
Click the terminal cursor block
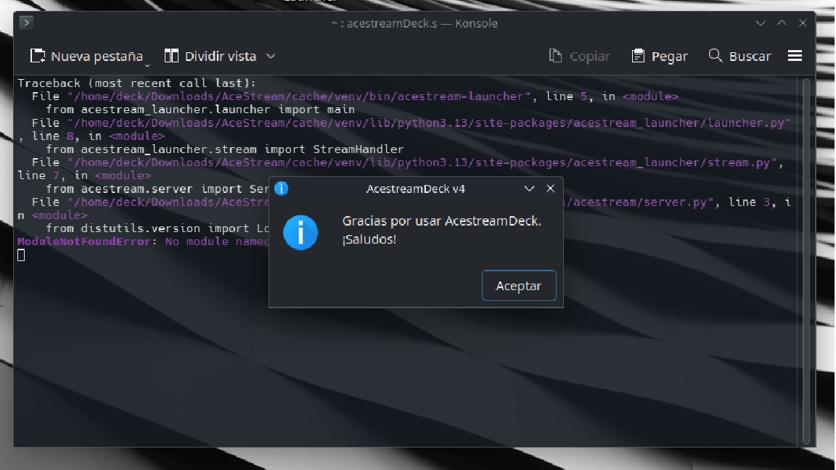tap(21, 255)
